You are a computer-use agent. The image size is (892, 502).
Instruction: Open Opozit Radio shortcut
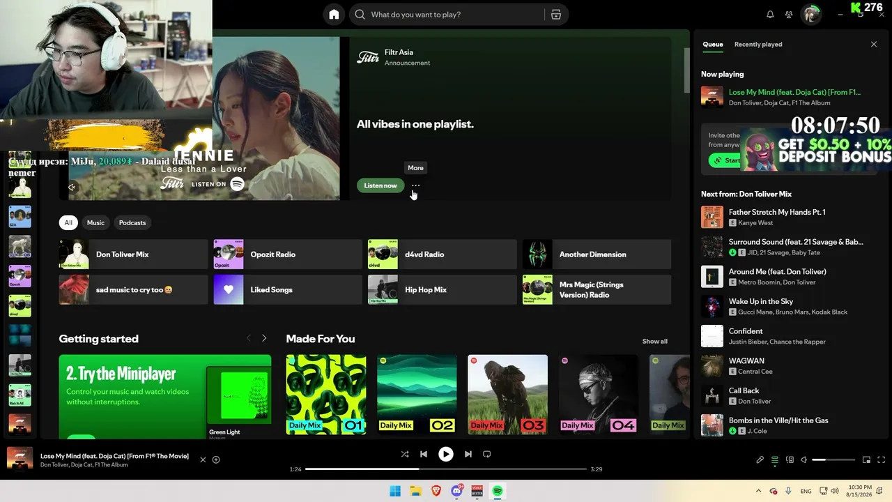pos(288,254)
